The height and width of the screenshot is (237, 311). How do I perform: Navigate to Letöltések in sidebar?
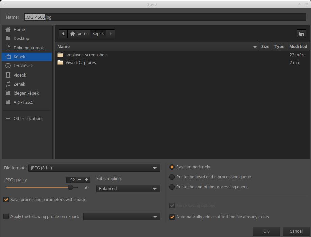pyautogui.click(x=23, y=66)
